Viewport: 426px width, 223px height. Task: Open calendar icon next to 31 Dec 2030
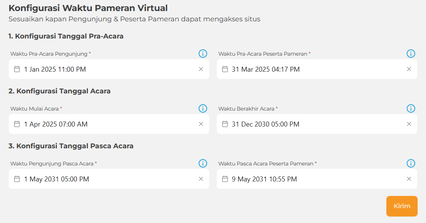tap(225, 124)
